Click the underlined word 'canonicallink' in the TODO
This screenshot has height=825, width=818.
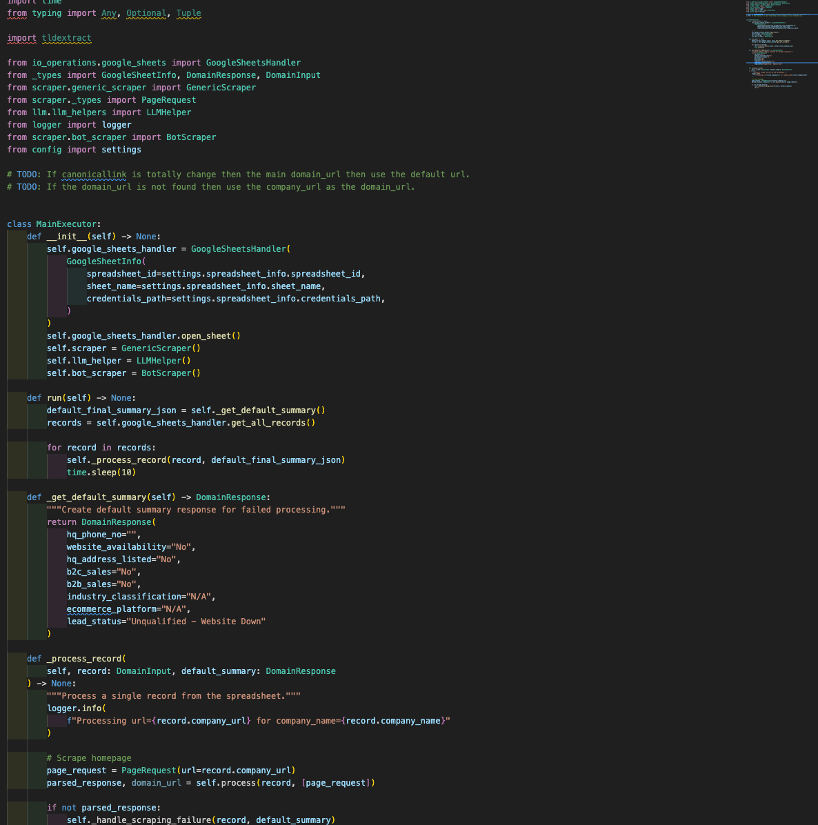pyautogui.click(x=94, y=174)
